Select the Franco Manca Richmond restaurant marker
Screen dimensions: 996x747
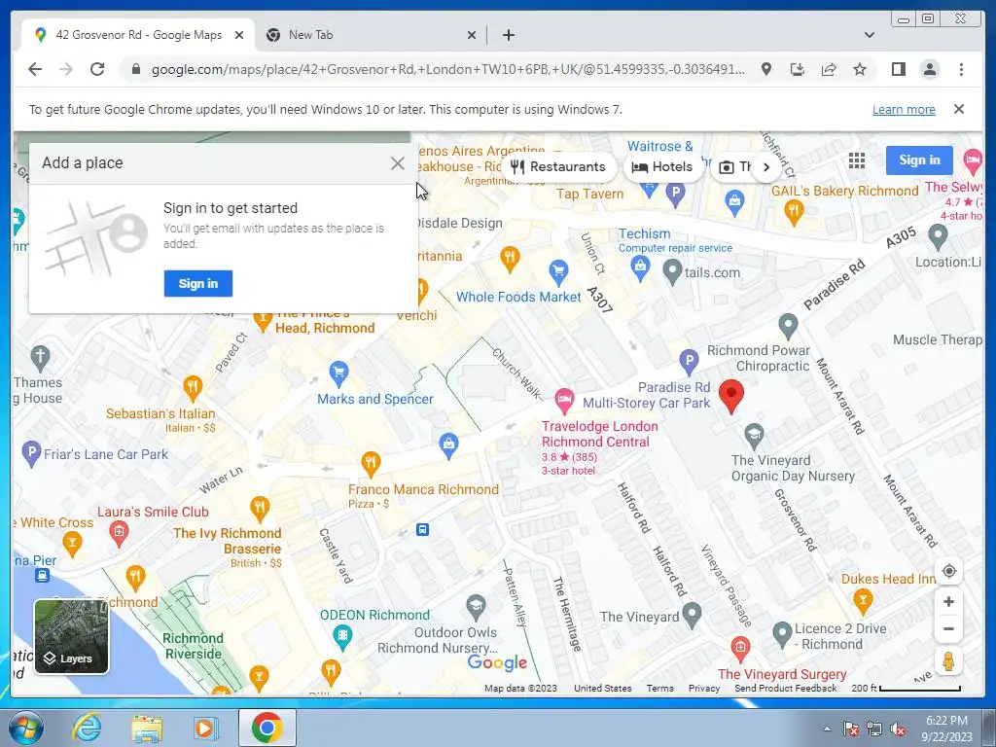tap(371, 464)
